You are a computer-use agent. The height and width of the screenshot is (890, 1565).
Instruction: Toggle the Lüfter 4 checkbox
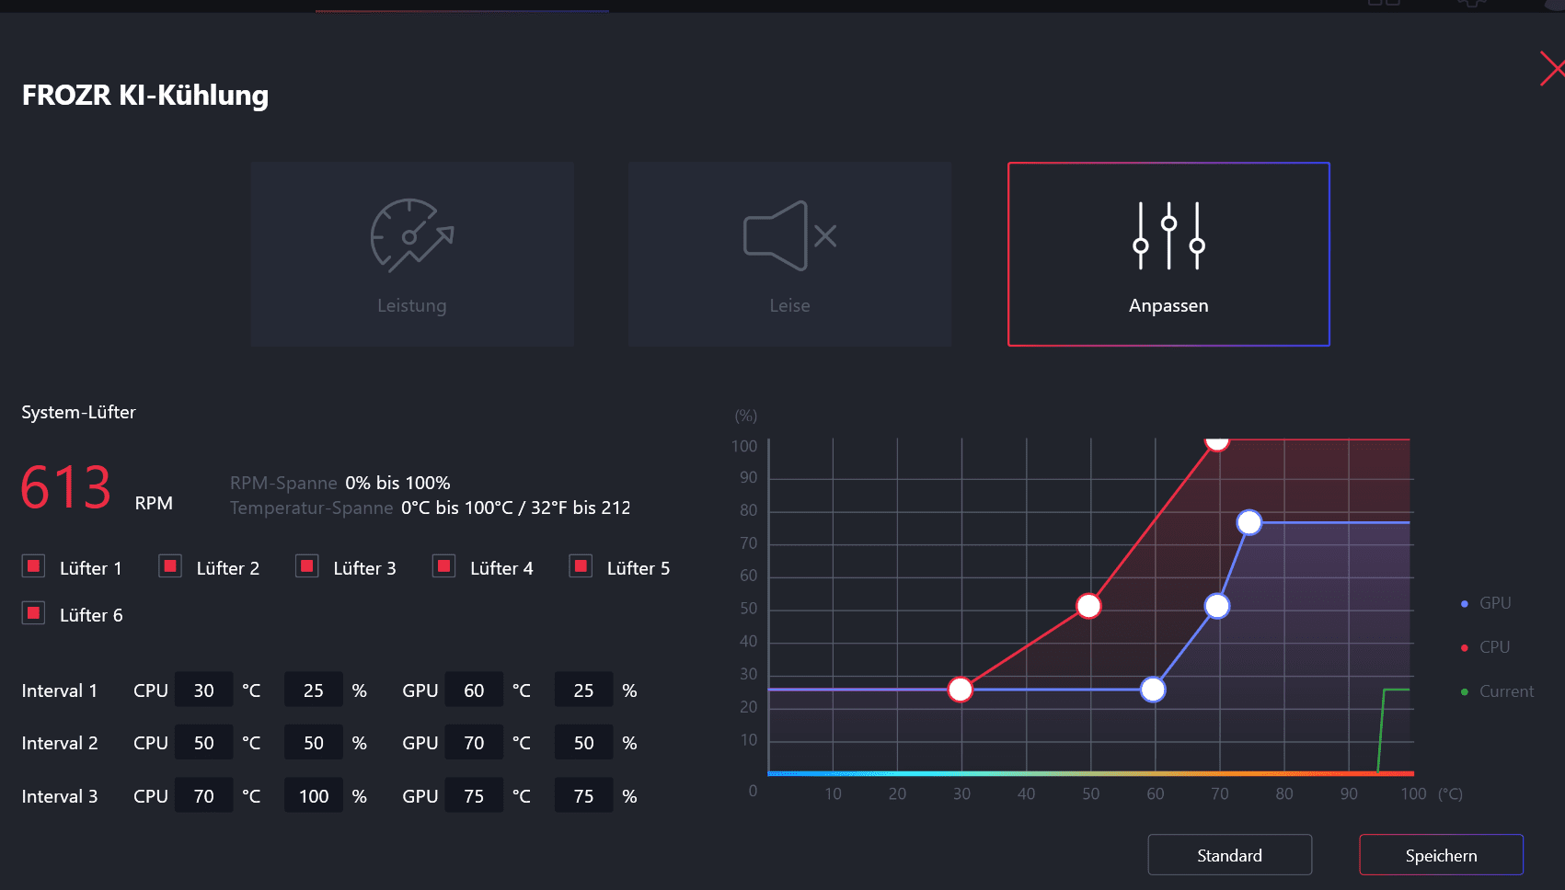[444, 566]
